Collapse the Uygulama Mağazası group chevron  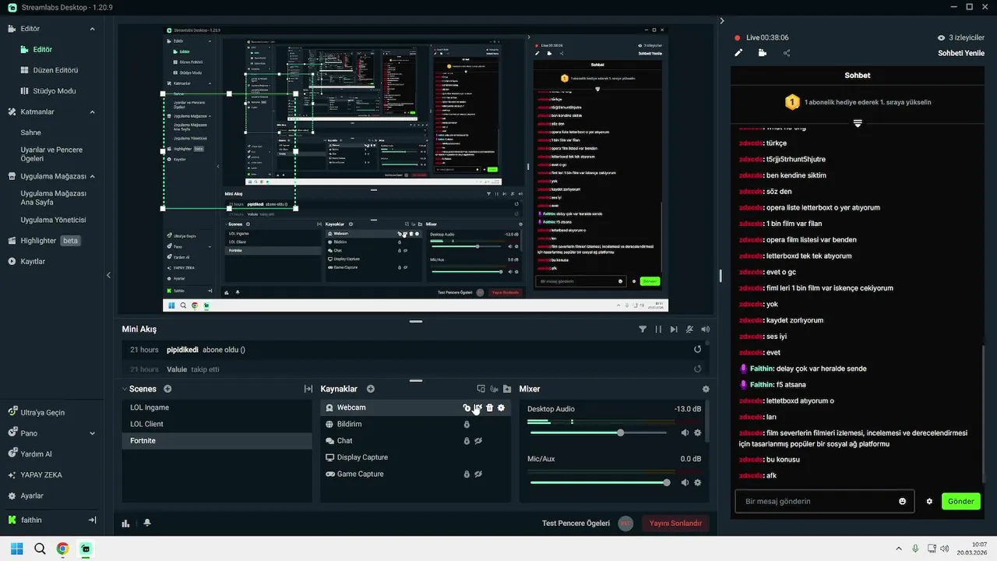coord(92,177)
